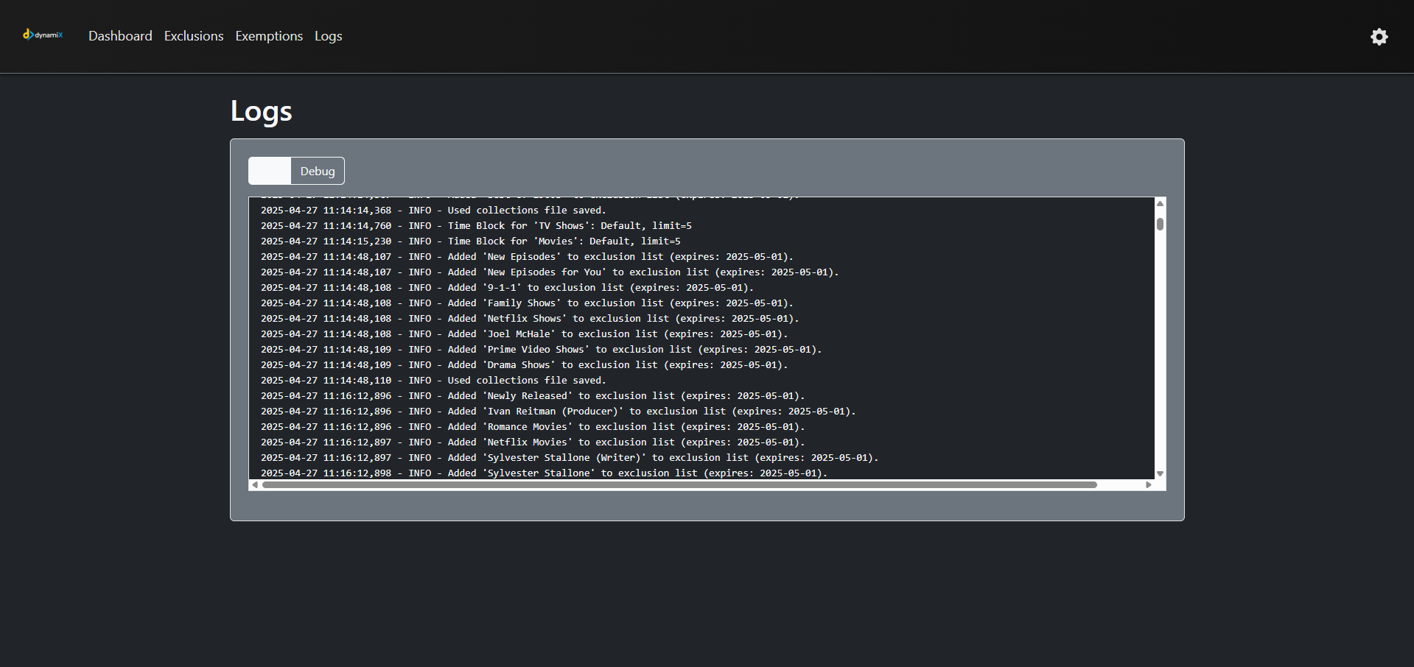
Task: Select the Logs nav item
Action: coord(329,36)
